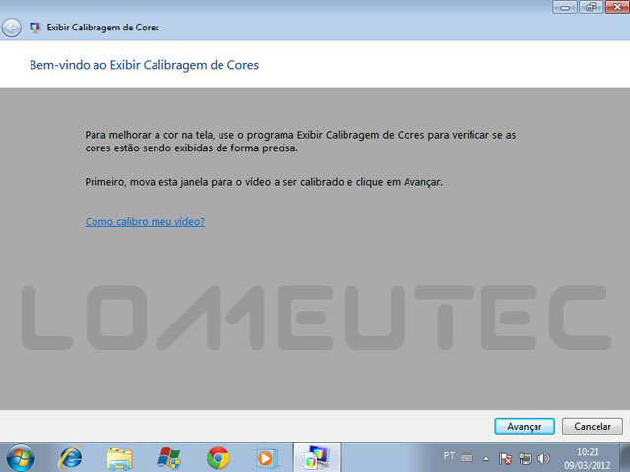This screenshot has height=472, width=630.
Task: Open Windows Explorer folder icon in taskbar
Action: [119, 458]
